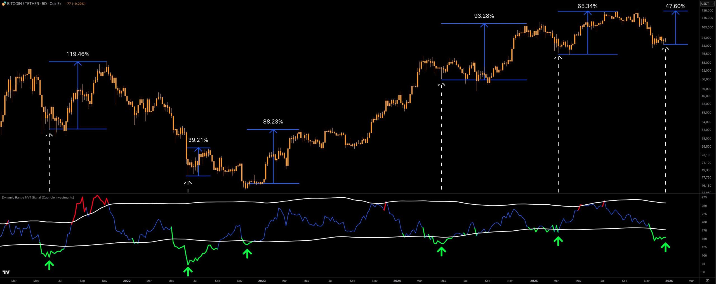Select the 119.46% price range measurement
Image resolution: width=716 pixels, height=284 pixels.
click(78, 54)
